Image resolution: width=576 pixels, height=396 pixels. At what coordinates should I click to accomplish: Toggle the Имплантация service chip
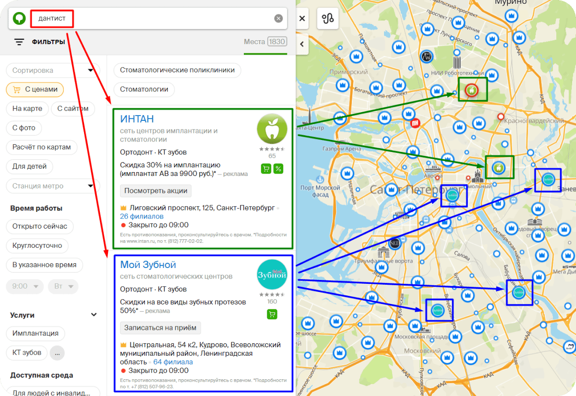coord(36,333)
